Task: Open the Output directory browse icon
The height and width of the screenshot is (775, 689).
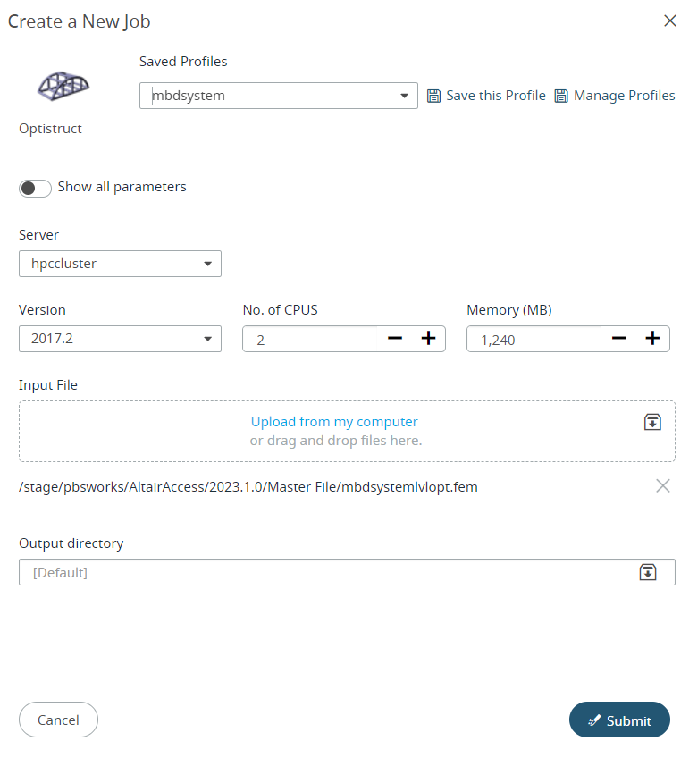Action: (x=648, y=572)
